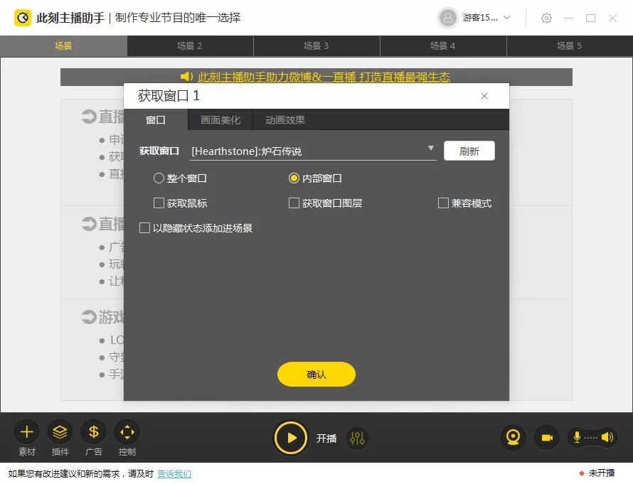Minimize the main application window
The height and width of the screenshot is (484, 633).
(x=568, y=18)
